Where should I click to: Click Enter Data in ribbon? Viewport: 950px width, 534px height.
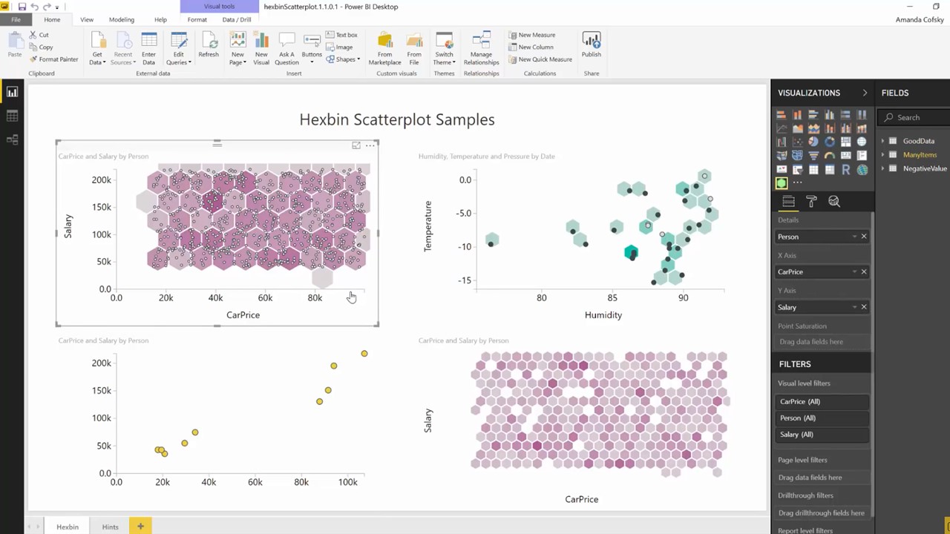[x=148, y=49]
